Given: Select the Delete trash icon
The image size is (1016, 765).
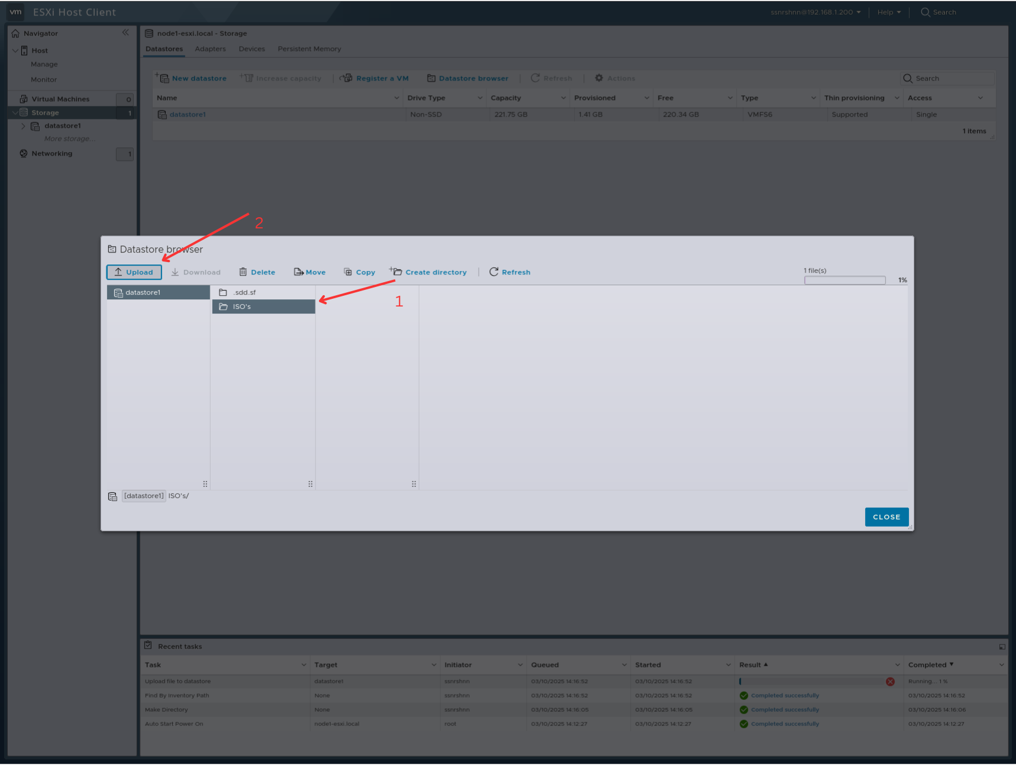Looking at the screenshot, I should [243, 272].
